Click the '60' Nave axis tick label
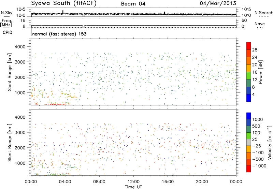Viewport: 273px width, 189px height. coord(244,20)
